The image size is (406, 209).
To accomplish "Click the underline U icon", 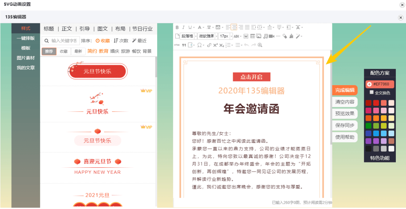I will (190, 27).
